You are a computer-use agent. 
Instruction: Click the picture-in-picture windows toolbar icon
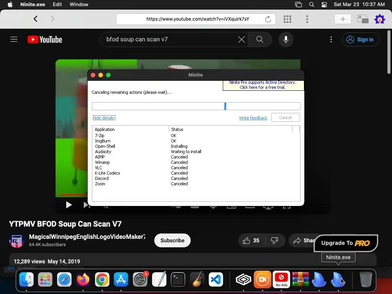coord(363,19)
